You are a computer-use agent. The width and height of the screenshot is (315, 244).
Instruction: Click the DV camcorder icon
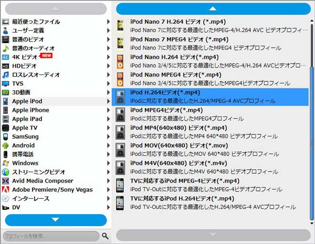click(5, 208)
